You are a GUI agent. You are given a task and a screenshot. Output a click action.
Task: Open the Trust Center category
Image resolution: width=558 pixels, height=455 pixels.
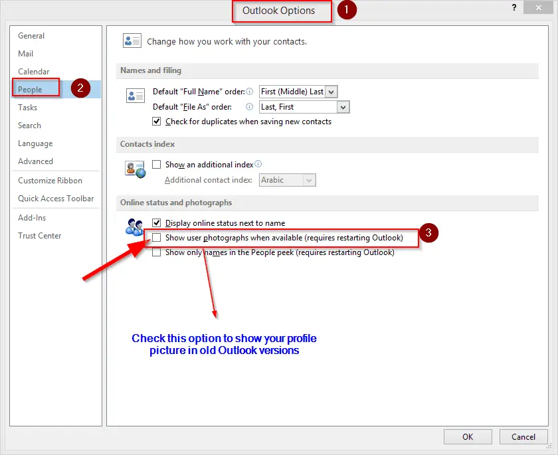click(39, 236)
